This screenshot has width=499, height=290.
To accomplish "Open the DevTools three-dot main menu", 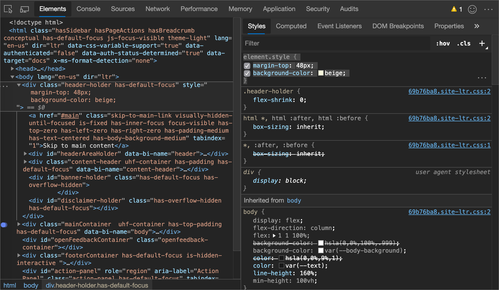I will [x=488, y=9].
